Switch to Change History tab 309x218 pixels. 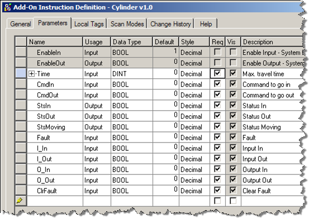click(170, 24)
